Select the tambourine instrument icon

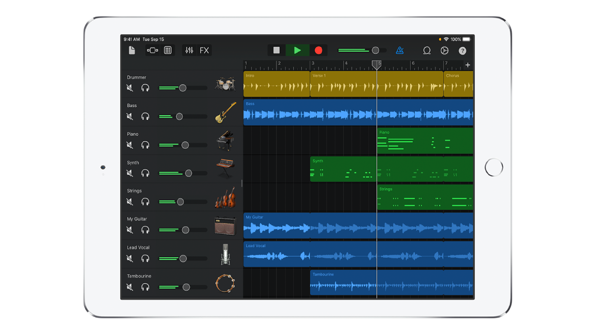click(225, 283)
